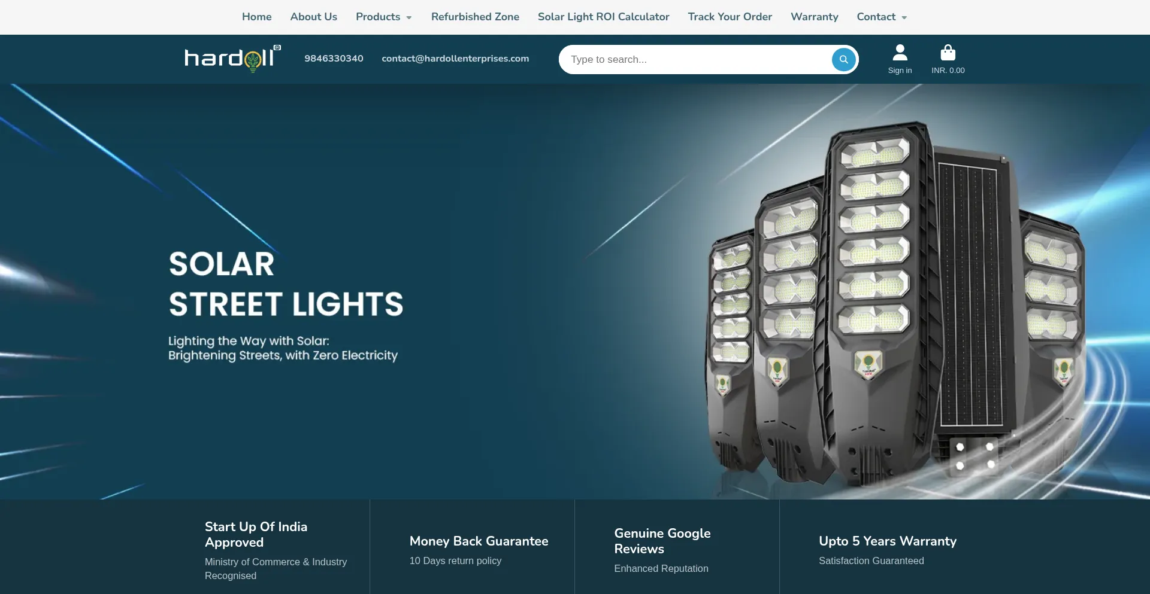Select Track Your Order

tap(730, 17)
